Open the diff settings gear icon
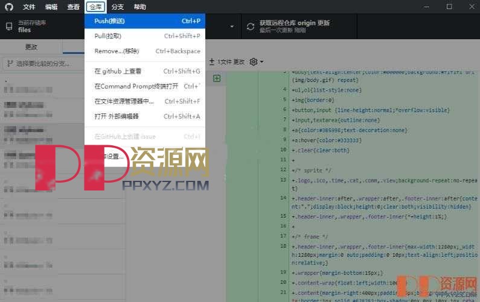 click(x=254, y=61)
